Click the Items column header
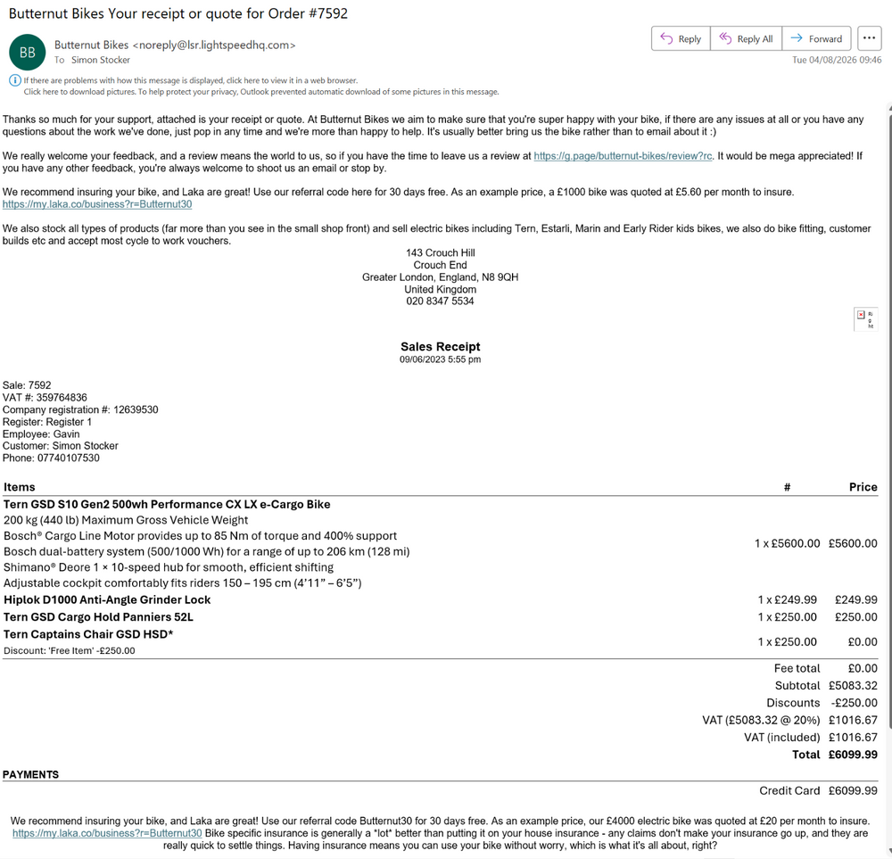This screenshot has height=859, width=892. (20, 487)
